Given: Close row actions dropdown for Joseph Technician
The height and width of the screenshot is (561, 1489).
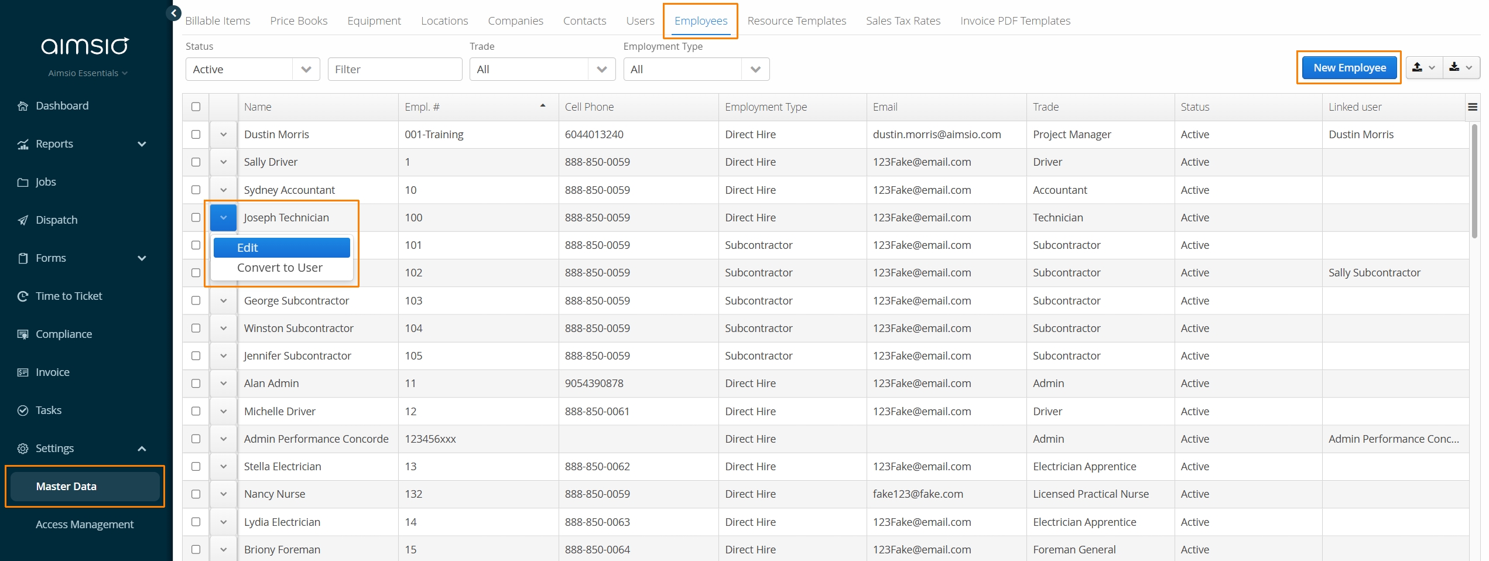Looking at the screenshot, I should point(223,217).
